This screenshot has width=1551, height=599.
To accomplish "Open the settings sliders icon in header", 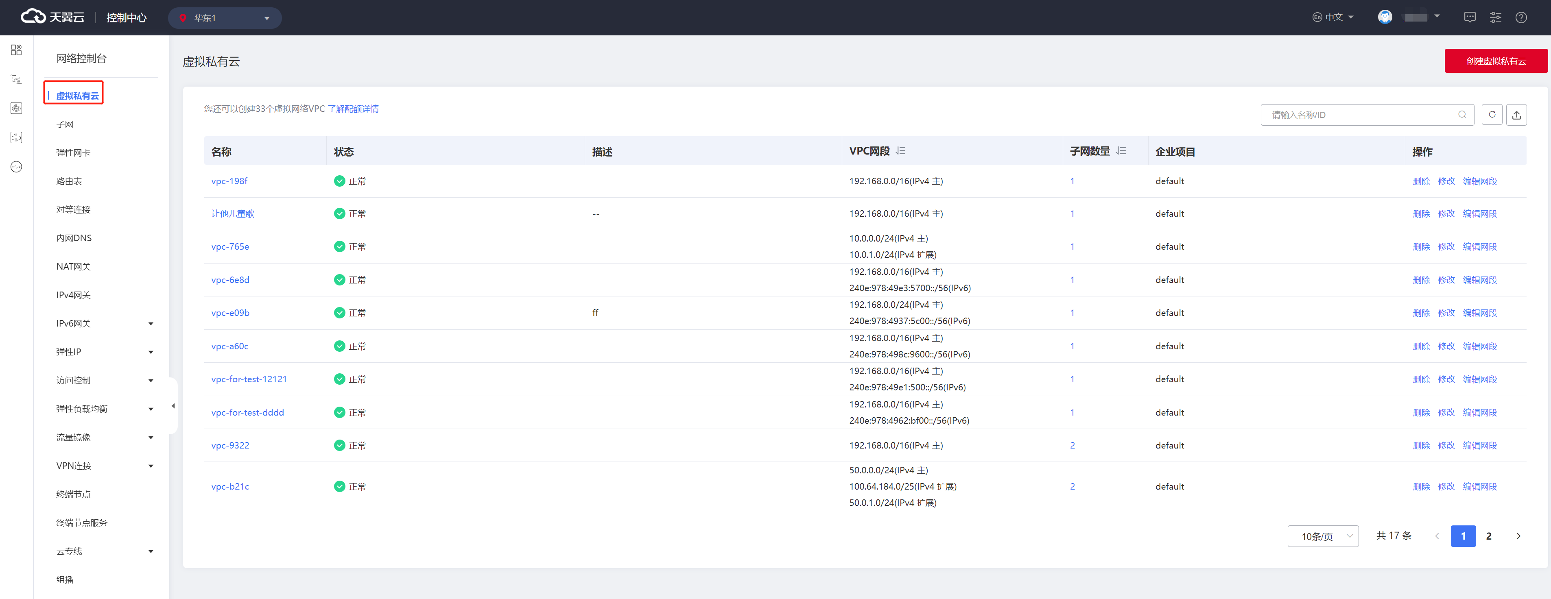I will 1496,17.
